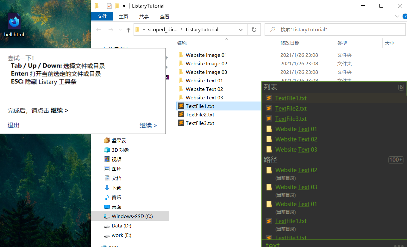The width and height of the screenshot is (407, 247).
Task: Click folder icon of Website Text 02 under 列表
Action: point(269,139)
